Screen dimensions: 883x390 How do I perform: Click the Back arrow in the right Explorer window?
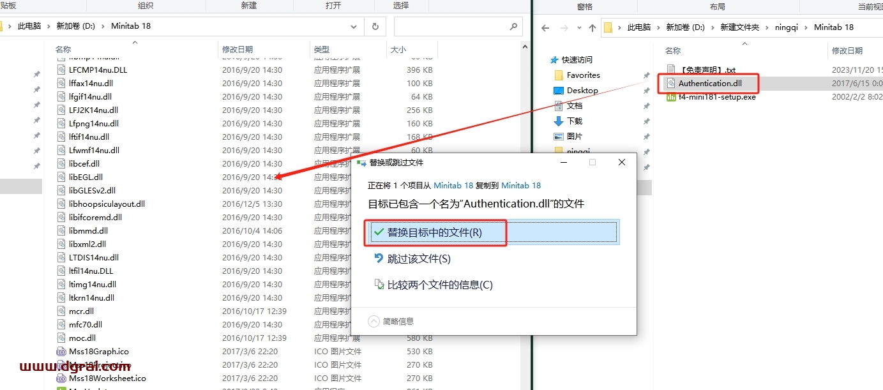[545, 27]
